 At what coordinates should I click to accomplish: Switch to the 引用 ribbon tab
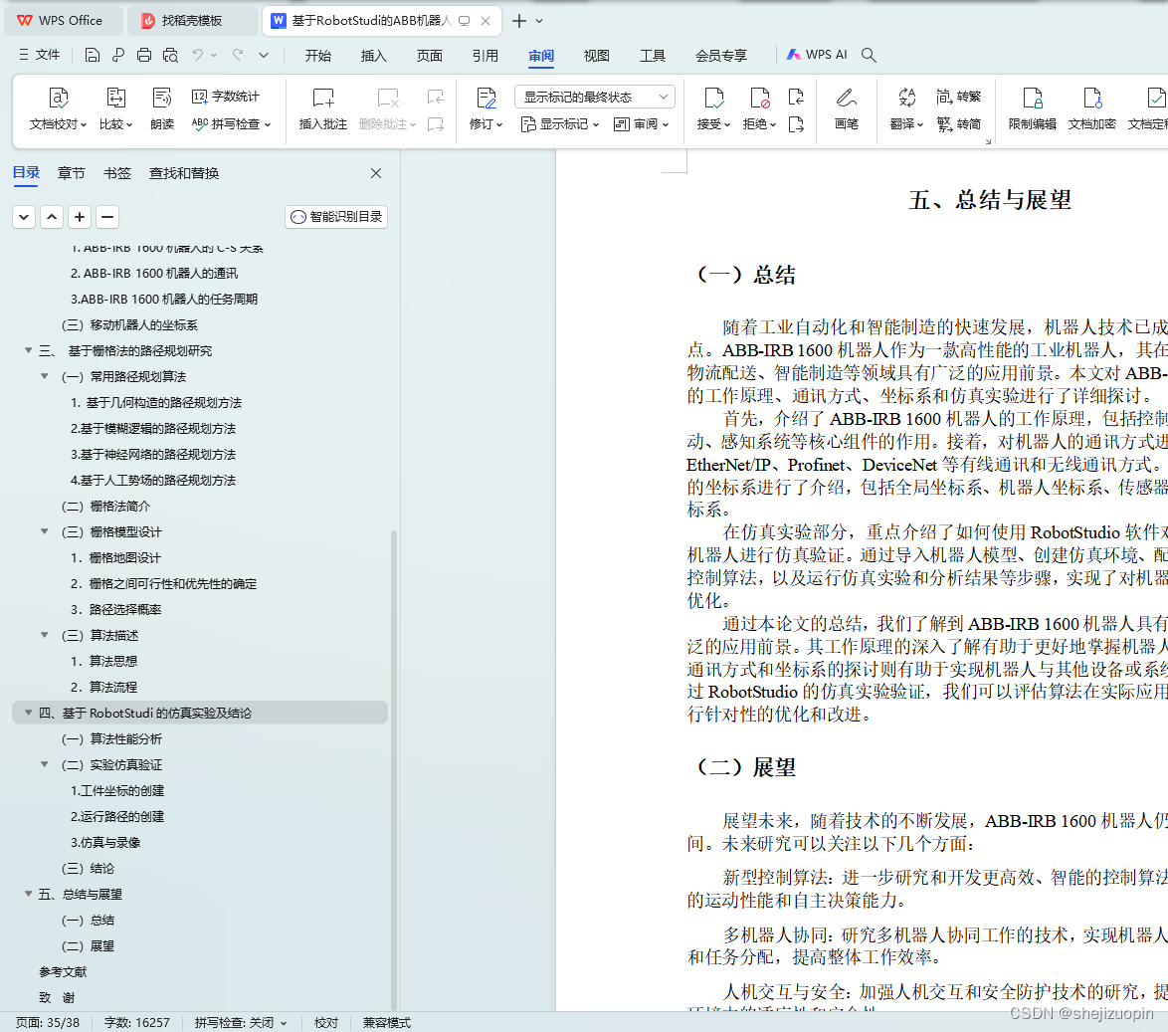[485, 56]
